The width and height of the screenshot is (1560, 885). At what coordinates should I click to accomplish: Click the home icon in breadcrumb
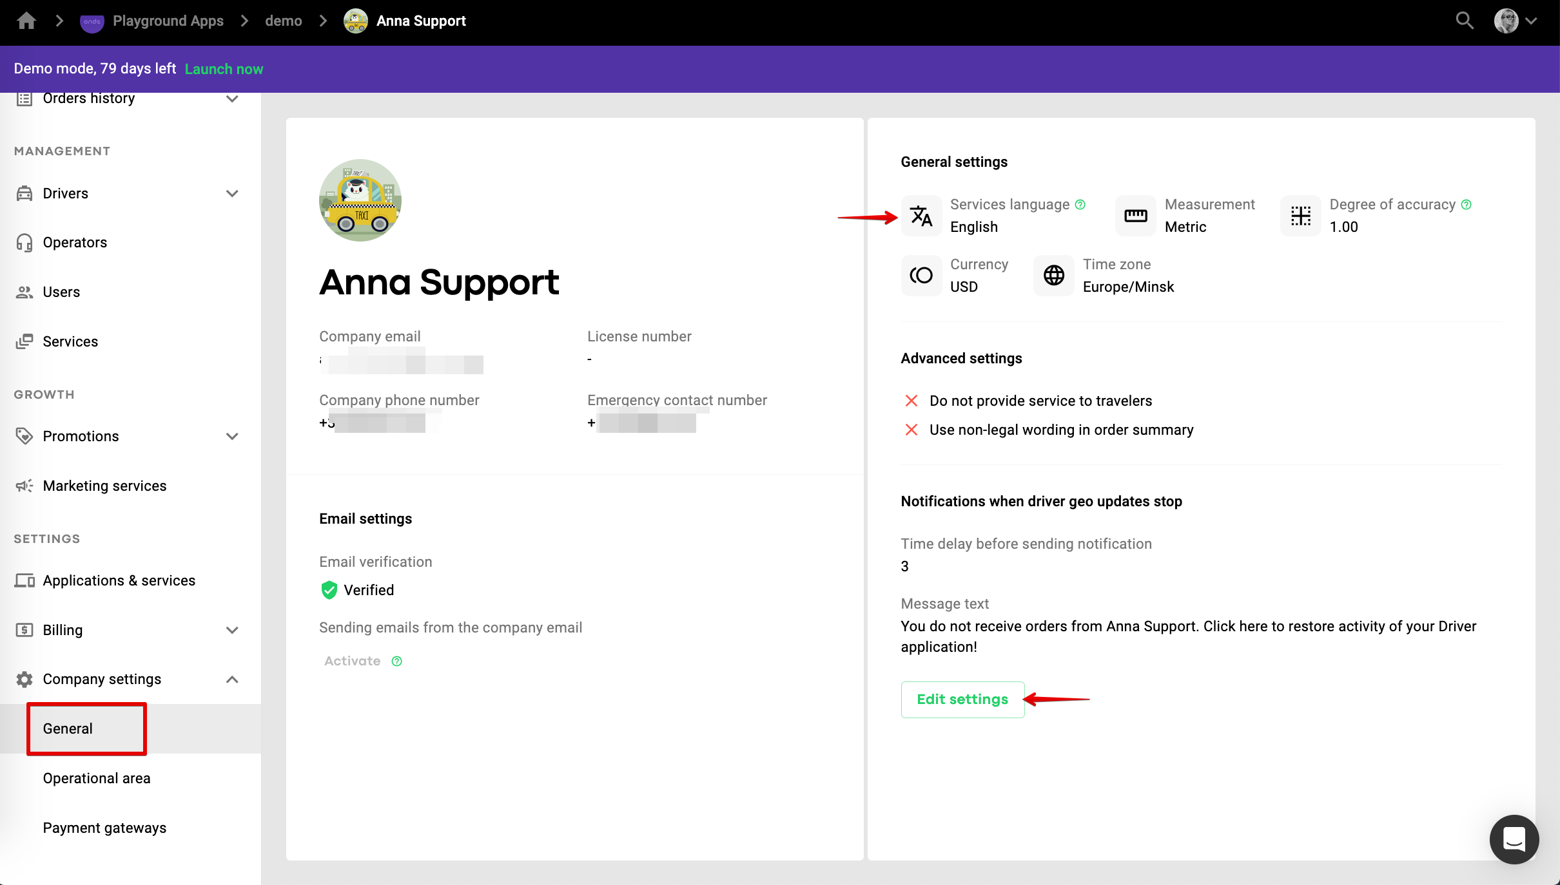click(x=26, y=21)
